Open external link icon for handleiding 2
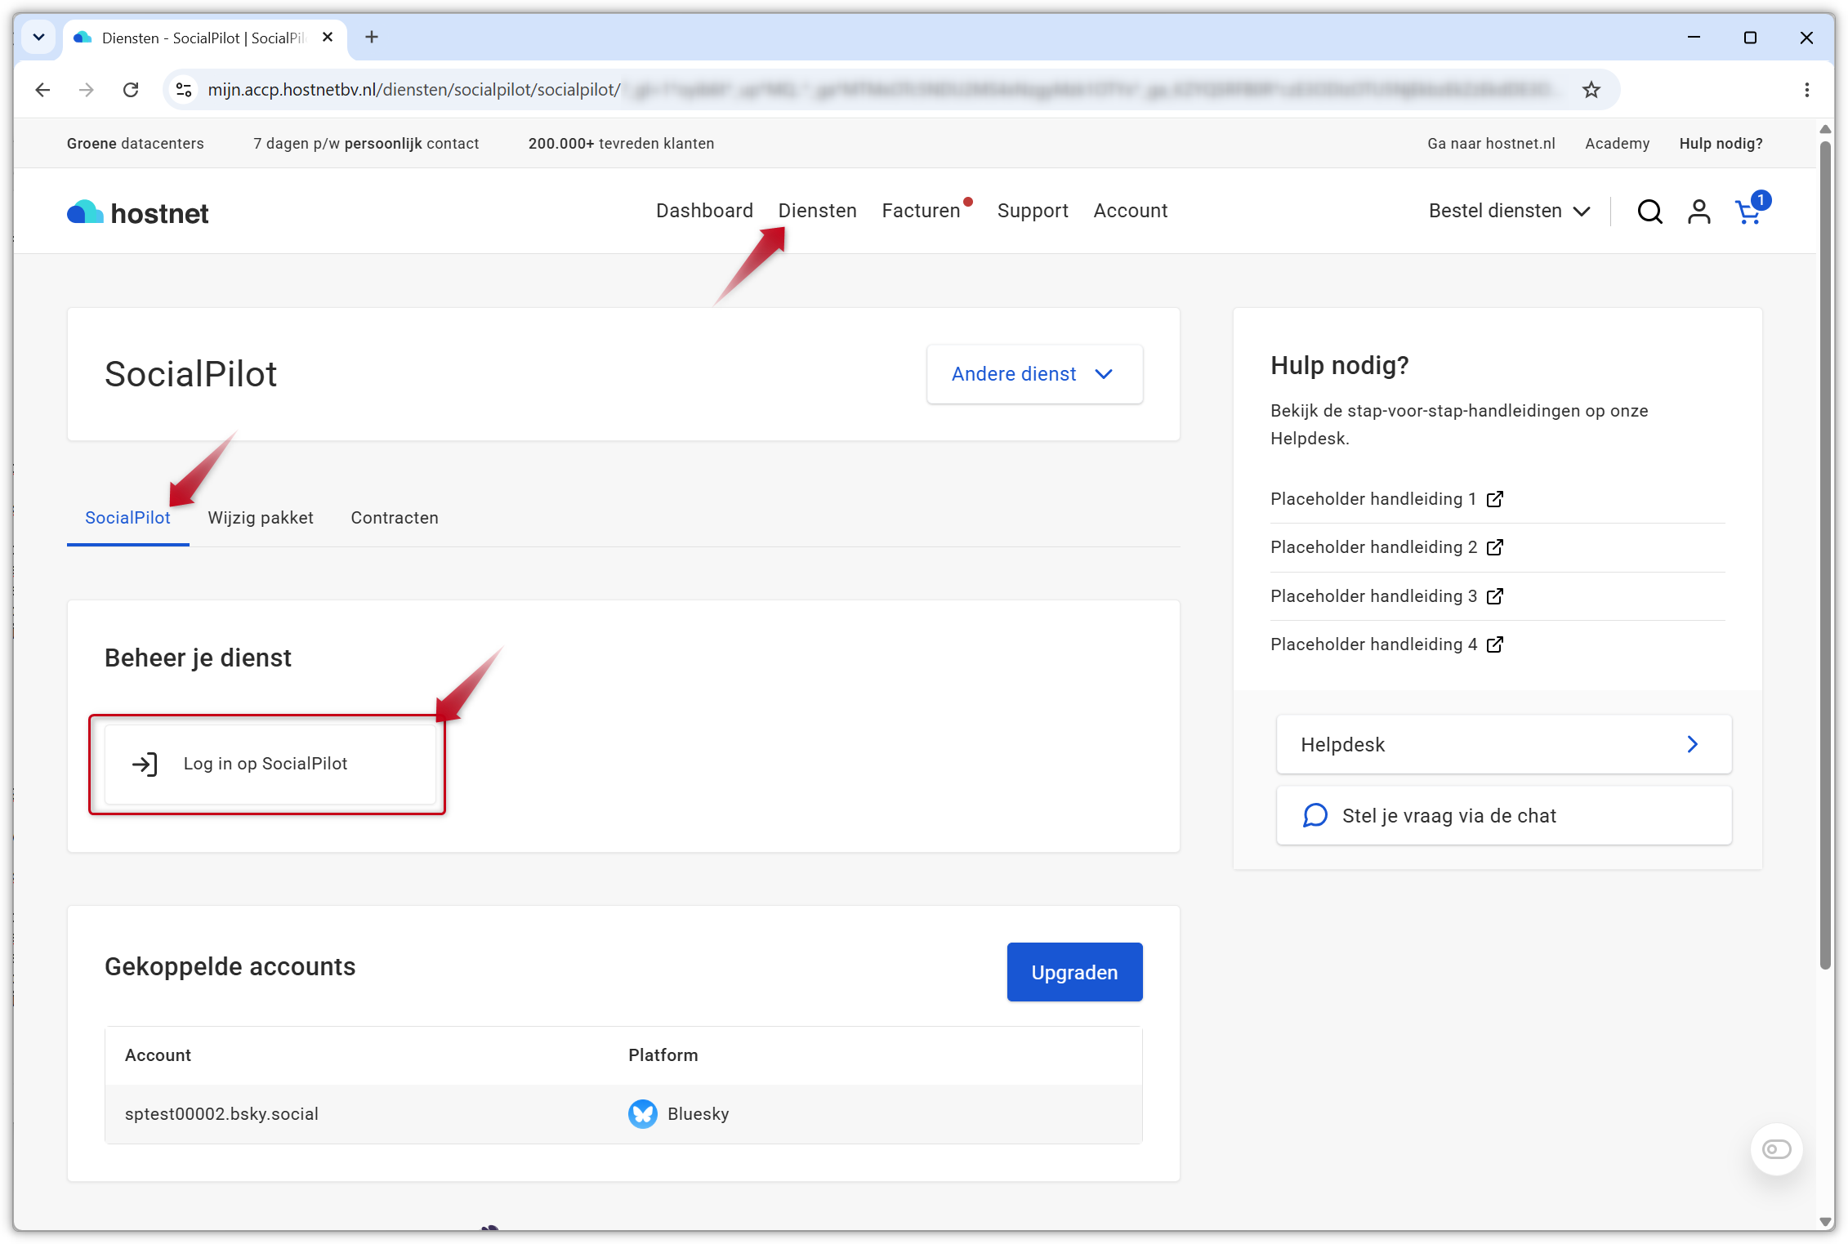 (1494, 547)
